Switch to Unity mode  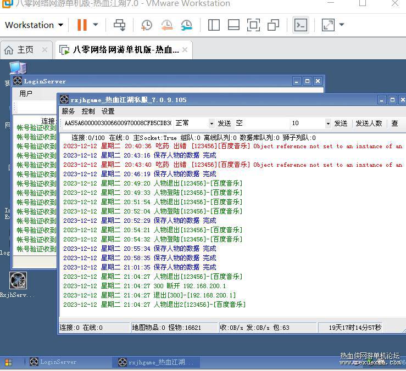273,25
